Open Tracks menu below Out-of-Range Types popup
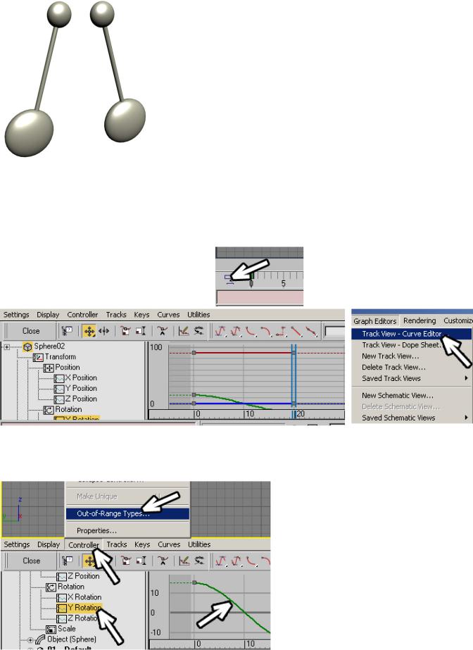Screen dimensions: 473x650 (117, 544)
